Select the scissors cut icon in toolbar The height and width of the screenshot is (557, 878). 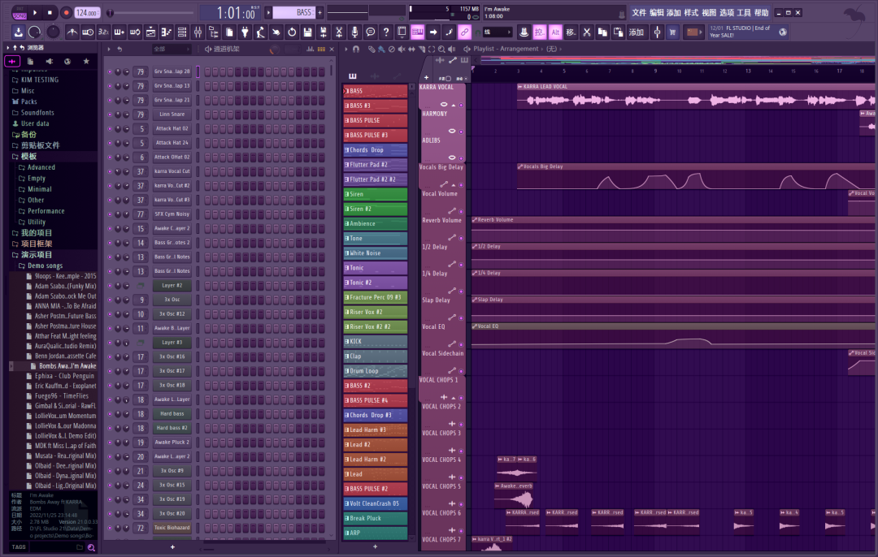pos(340,31)
